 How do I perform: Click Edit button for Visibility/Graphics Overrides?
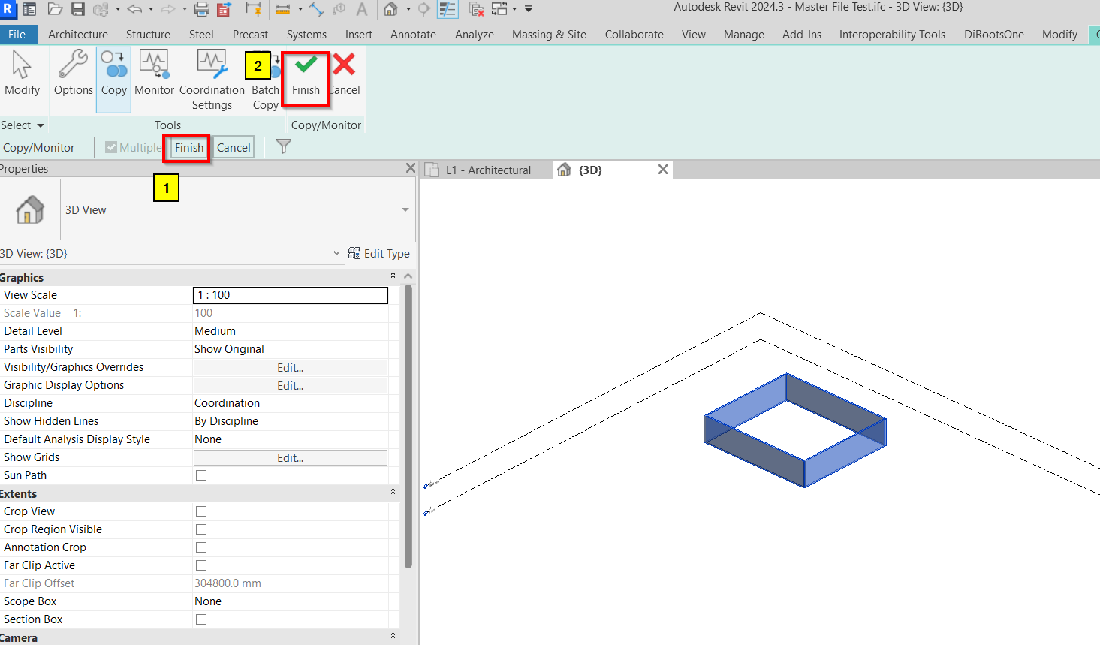click(291, 368)
